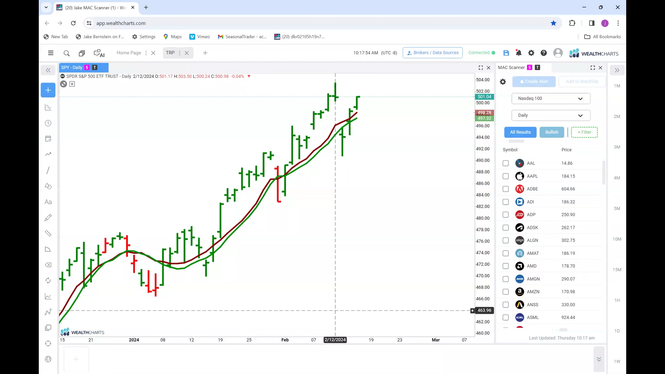Screen dimensions: 665x374
Task: Click the crosshair tool in sidebar
Action: coord(48,344)
